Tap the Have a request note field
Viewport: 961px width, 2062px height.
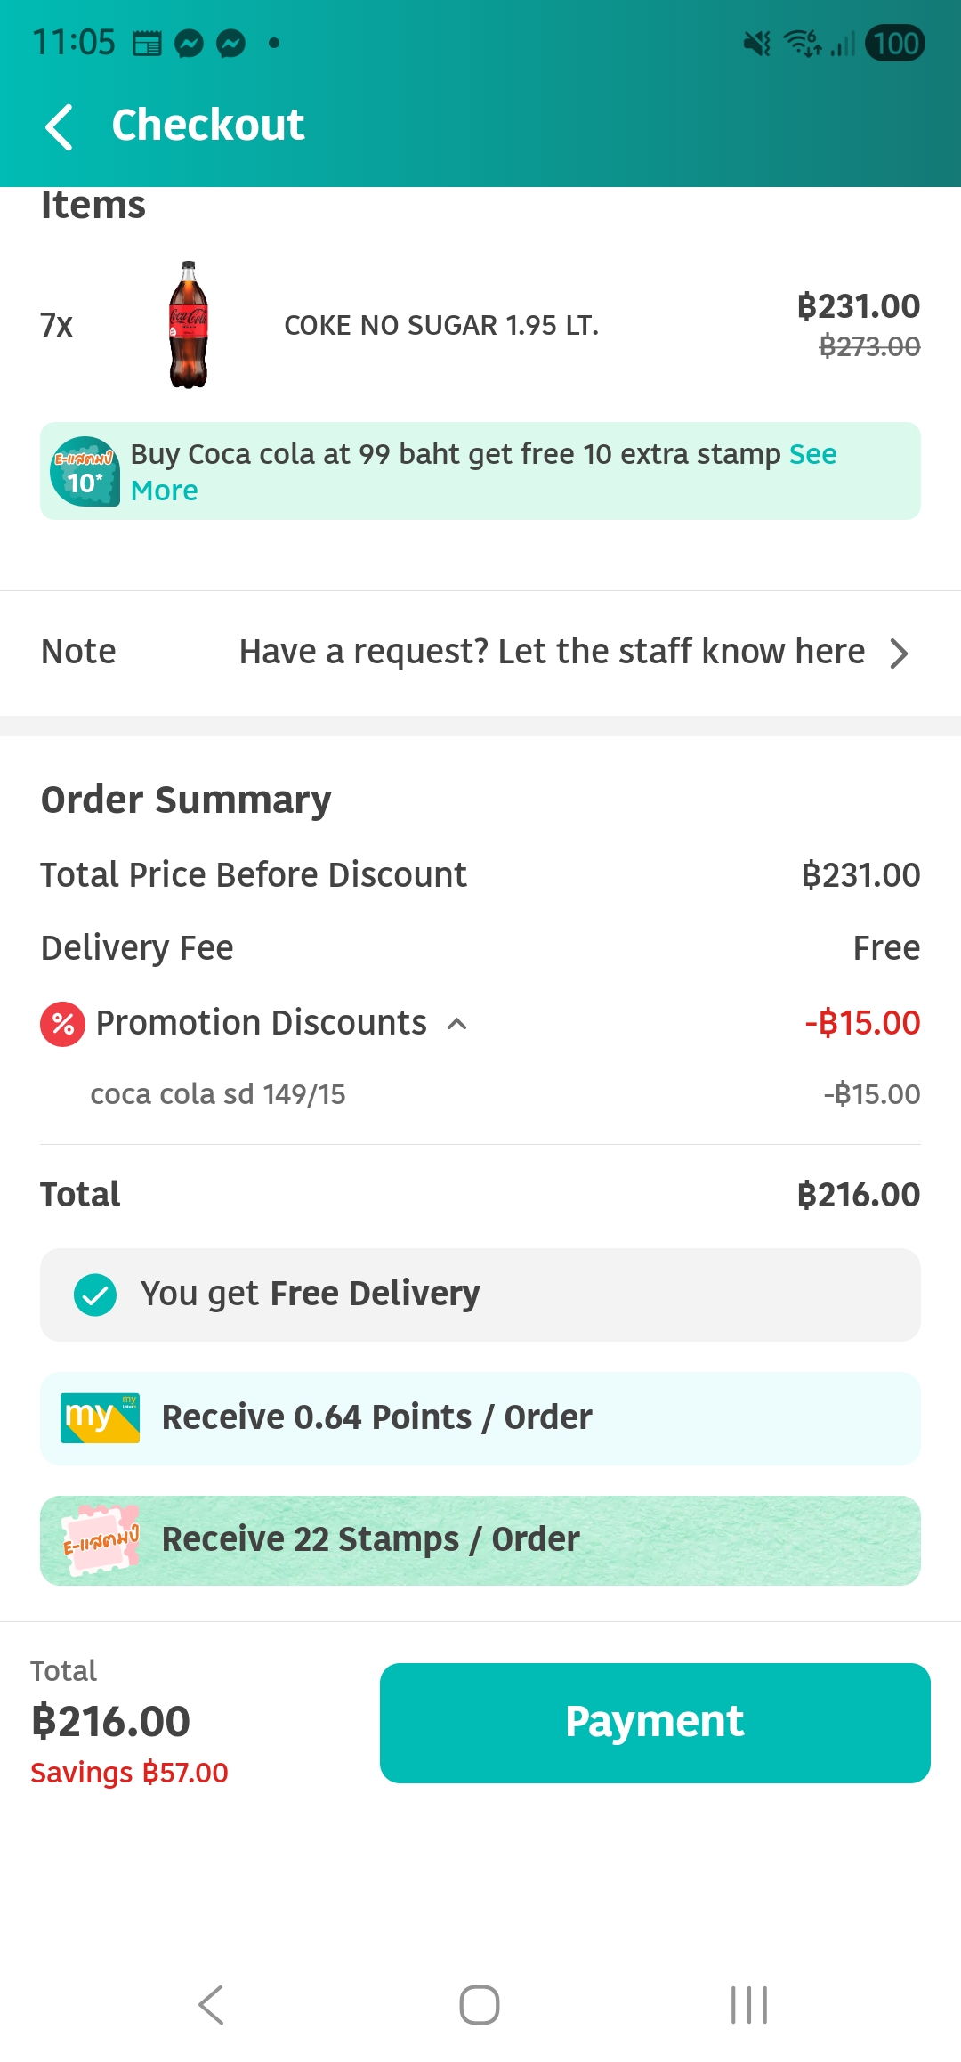(x=552, y=652)
